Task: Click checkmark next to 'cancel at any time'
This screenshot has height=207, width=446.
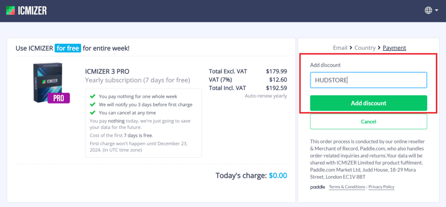Action: [x=92, y=113]
